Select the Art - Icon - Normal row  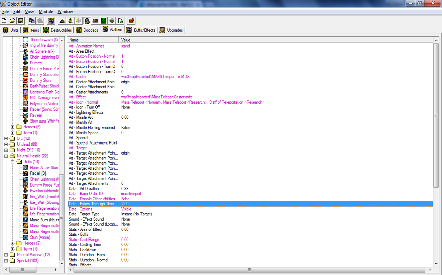click(x=250, y=102)
